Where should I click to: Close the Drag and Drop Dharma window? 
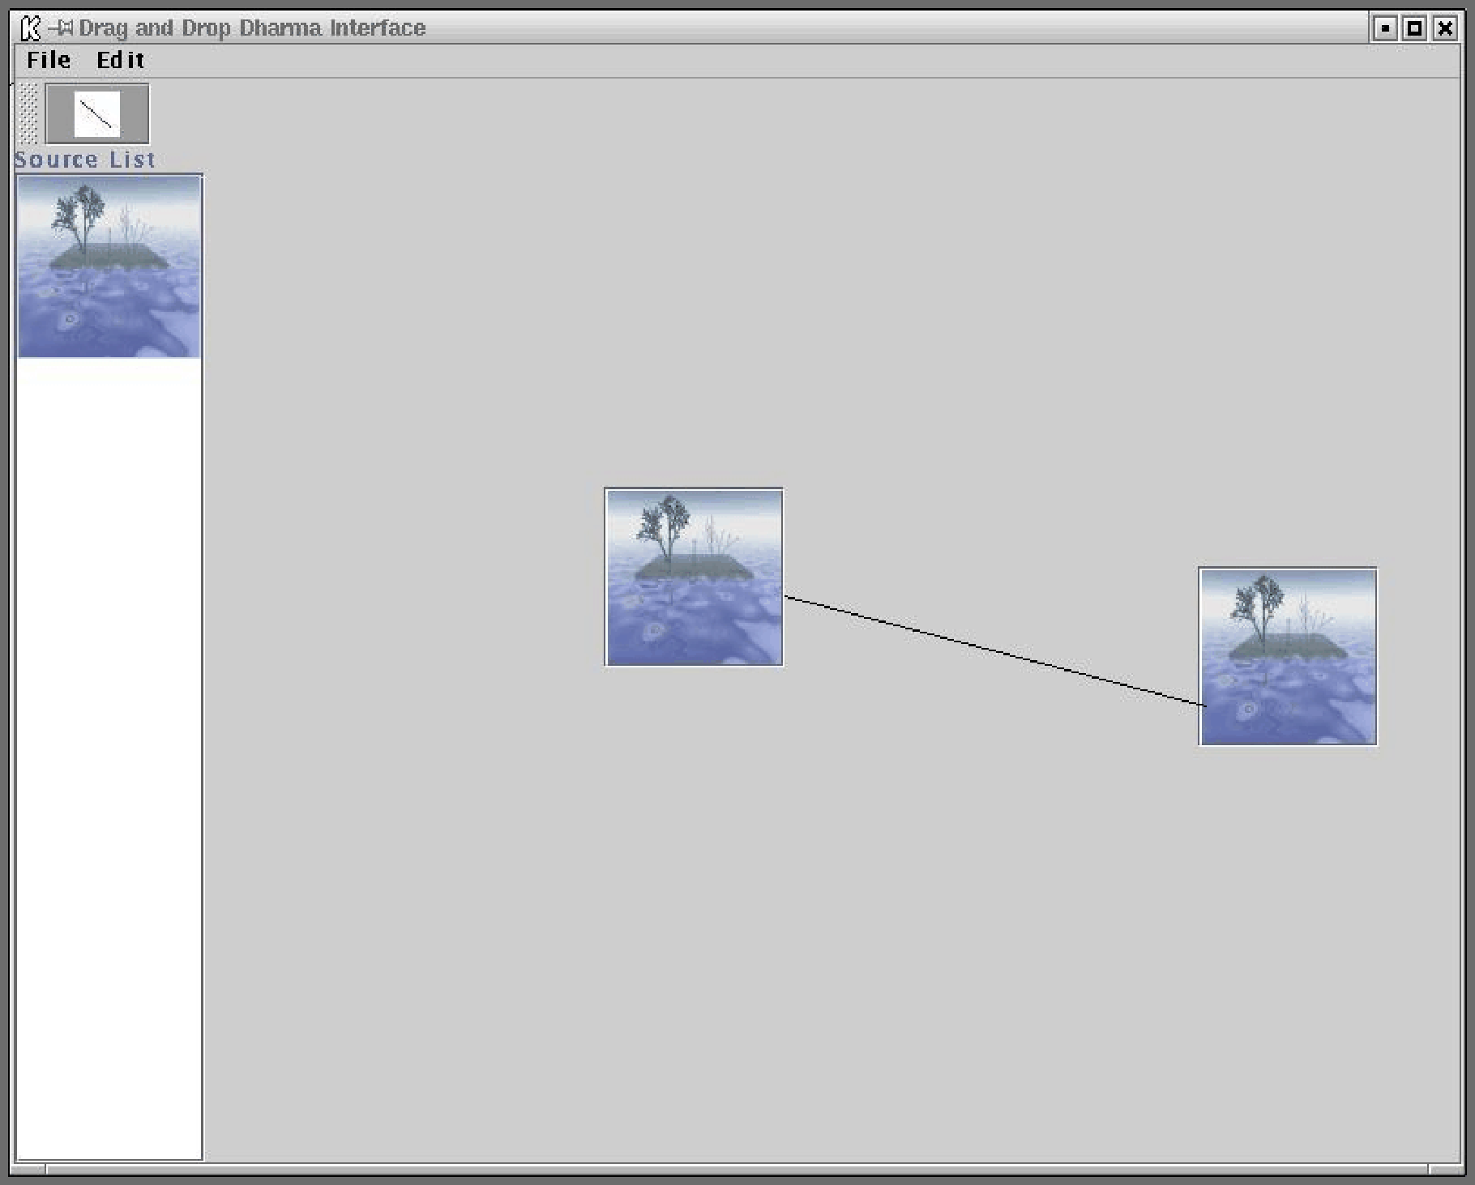point(1444,28)
